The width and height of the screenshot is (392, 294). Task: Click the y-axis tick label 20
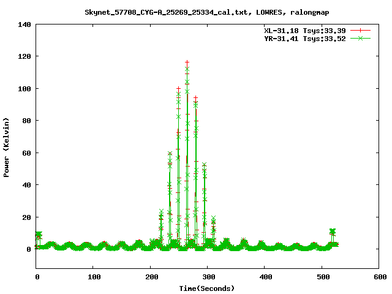click(x=26, y=217)
